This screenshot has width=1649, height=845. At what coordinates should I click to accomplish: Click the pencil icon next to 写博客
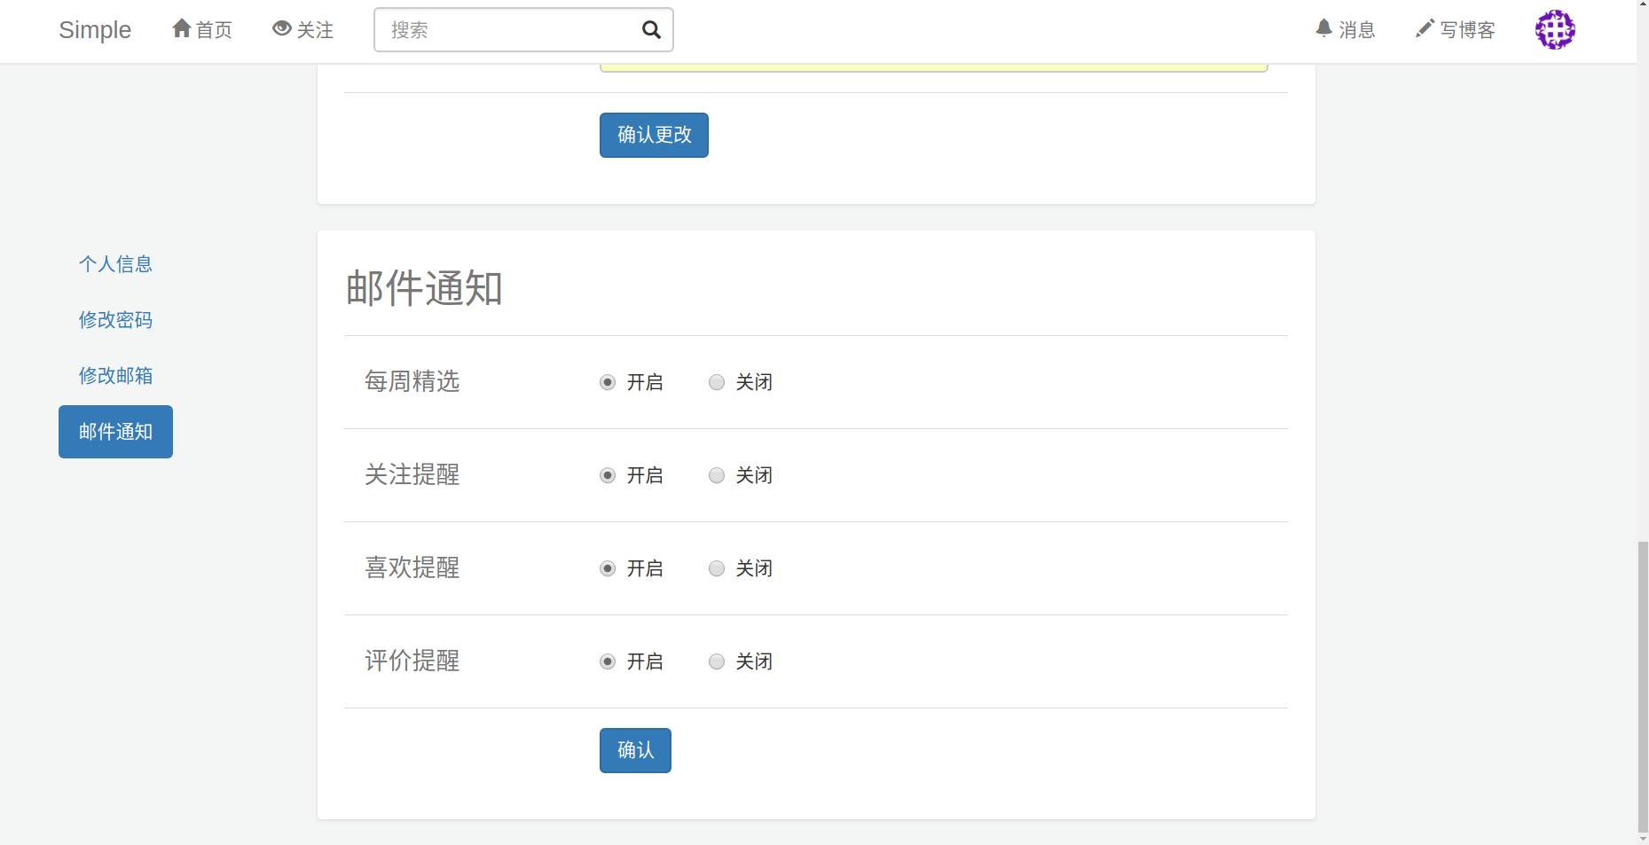pos(1425,28)
